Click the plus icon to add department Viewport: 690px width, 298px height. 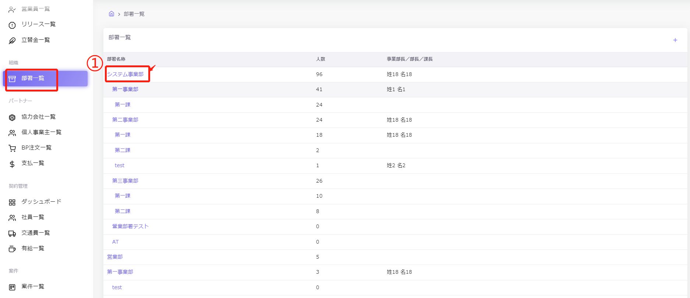point(675,40)
